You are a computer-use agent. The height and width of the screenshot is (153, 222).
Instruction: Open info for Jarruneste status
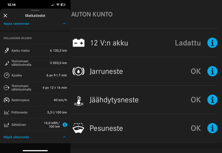[x=212, y=71]
